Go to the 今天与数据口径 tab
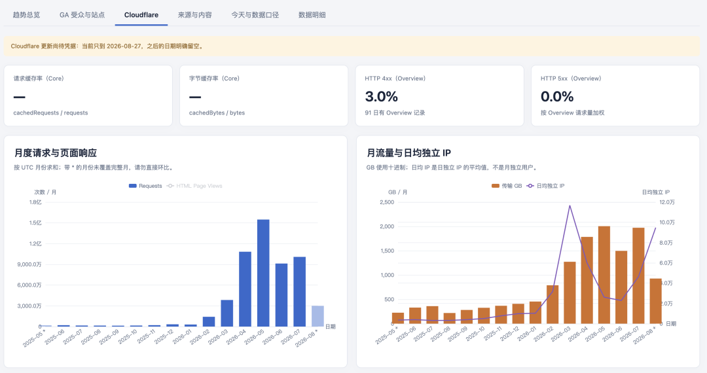Viewport: 707px width, 373px height. pos(255,15)
